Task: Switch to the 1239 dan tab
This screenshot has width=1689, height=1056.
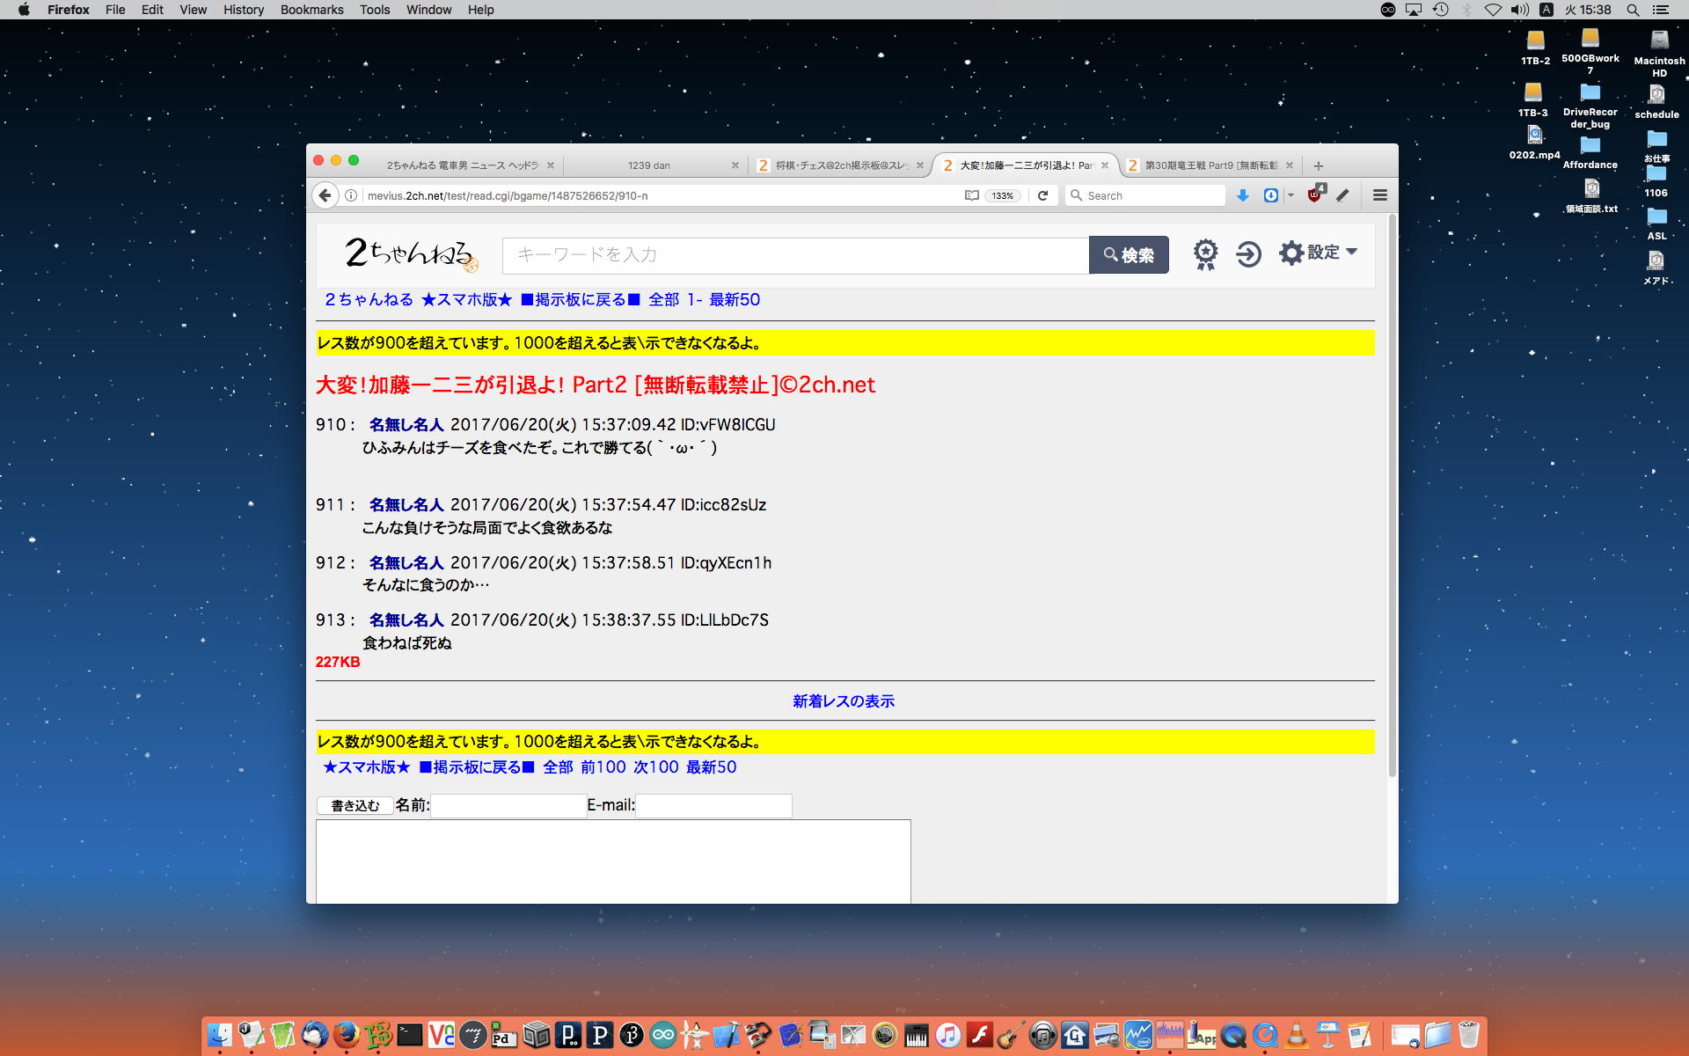Action: pyautogui.click(x=649, y=165)
